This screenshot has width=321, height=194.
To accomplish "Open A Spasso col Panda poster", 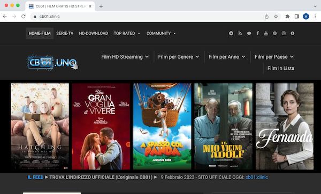I will (162, 126).
